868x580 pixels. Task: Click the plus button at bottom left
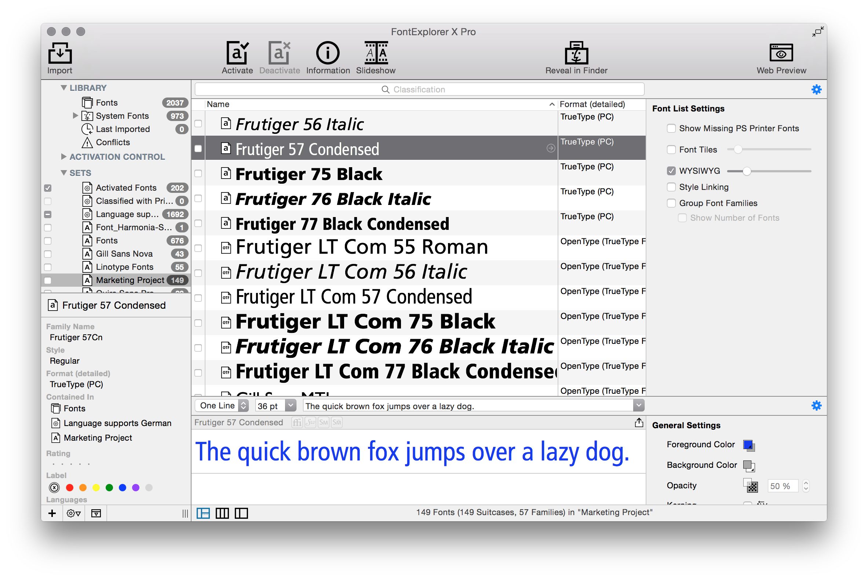coord(52,513)
